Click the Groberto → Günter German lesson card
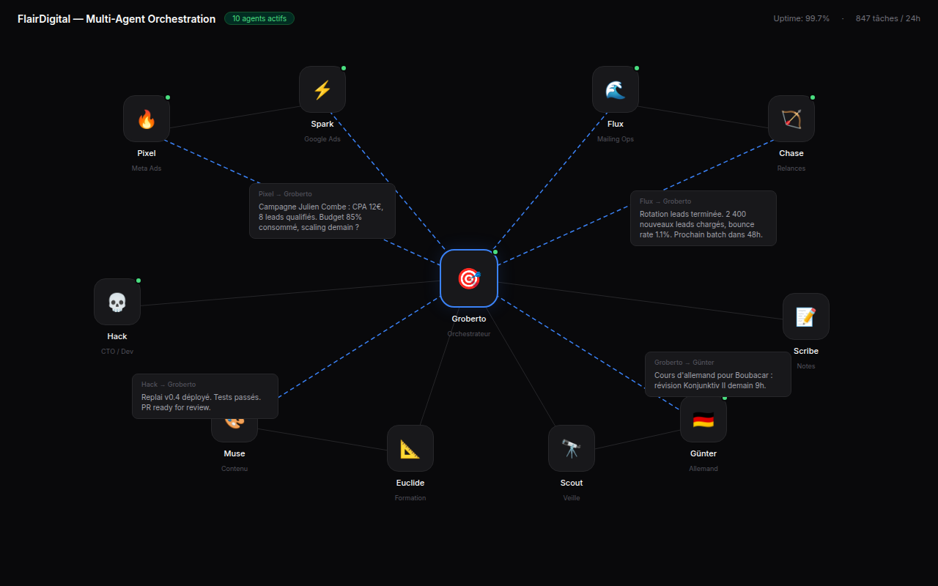 [717, 374]
